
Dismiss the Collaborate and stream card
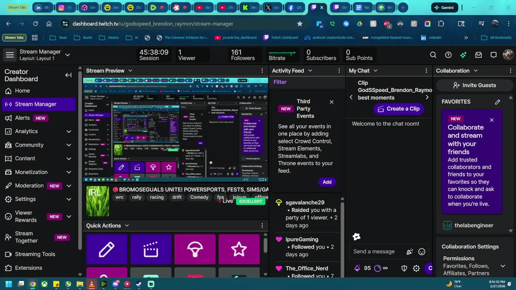(x=491, y=120)
